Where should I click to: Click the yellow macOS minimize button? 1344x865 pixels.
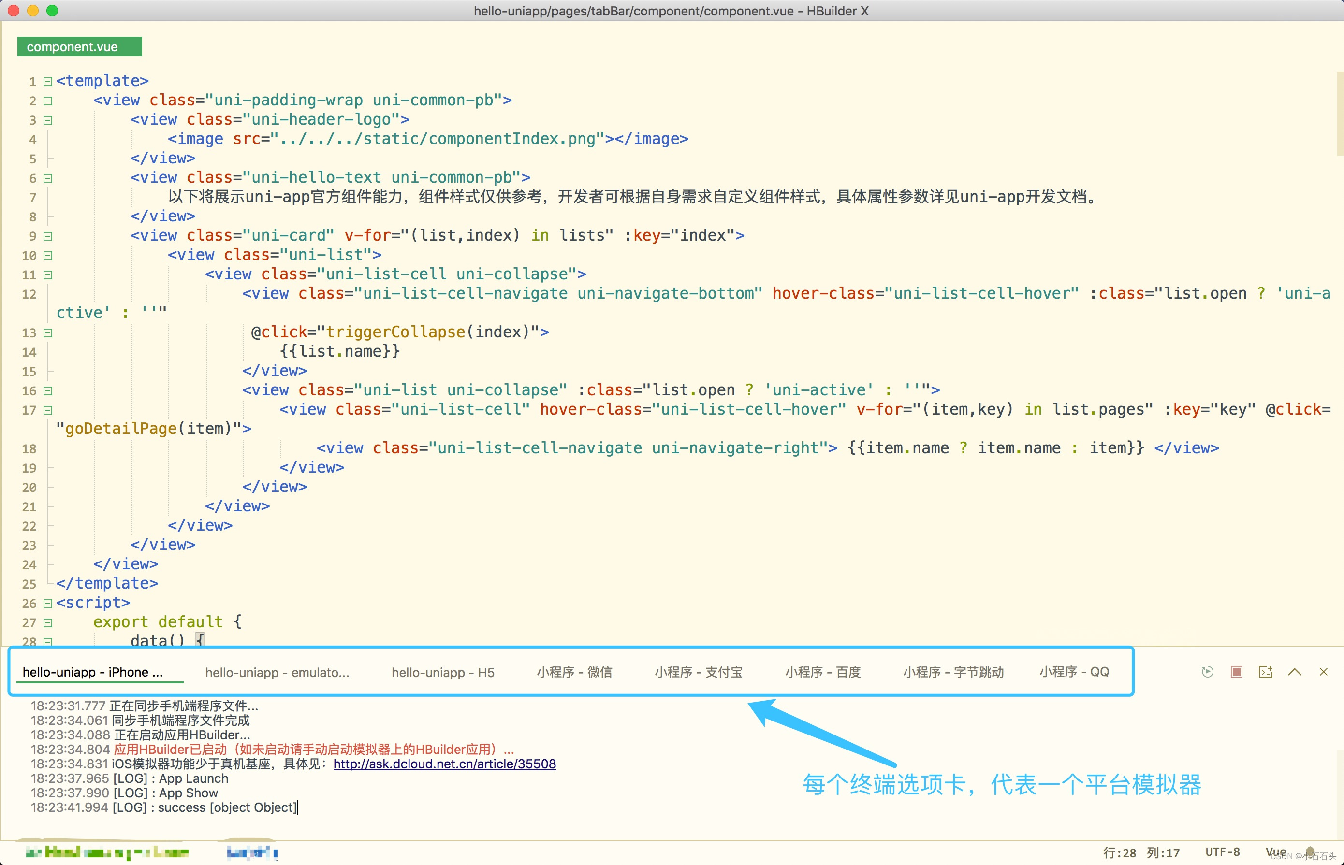click(33, 11)
